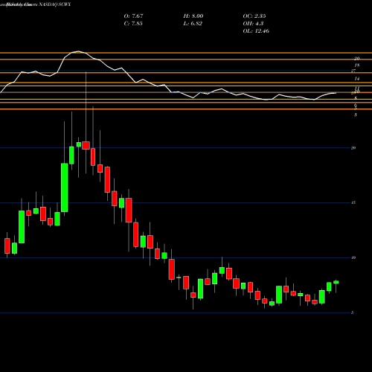Click the 14 label on upper indicator axis
This screenshot has height=372, width=372.
click(x=357, y=79)
